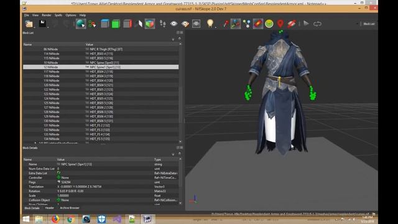Image resolution: width=398 pixels, height=224 pixels.
Task: Switch to the Block Details tab
Action: (32, 208)
